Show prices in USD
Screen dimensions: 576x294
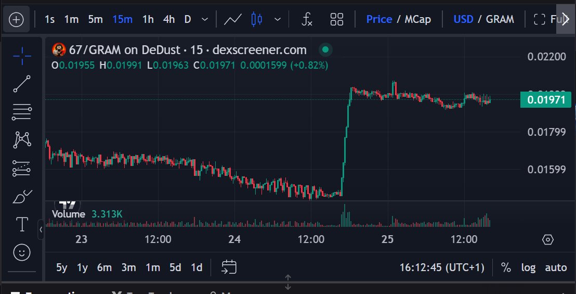[463, 19]
